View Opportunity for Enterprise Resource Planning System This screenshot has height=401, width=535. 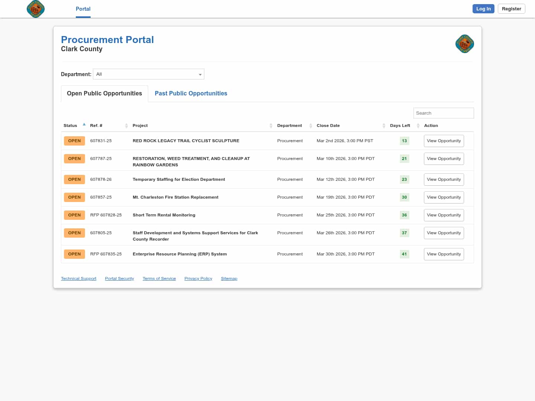coord(444,254)
